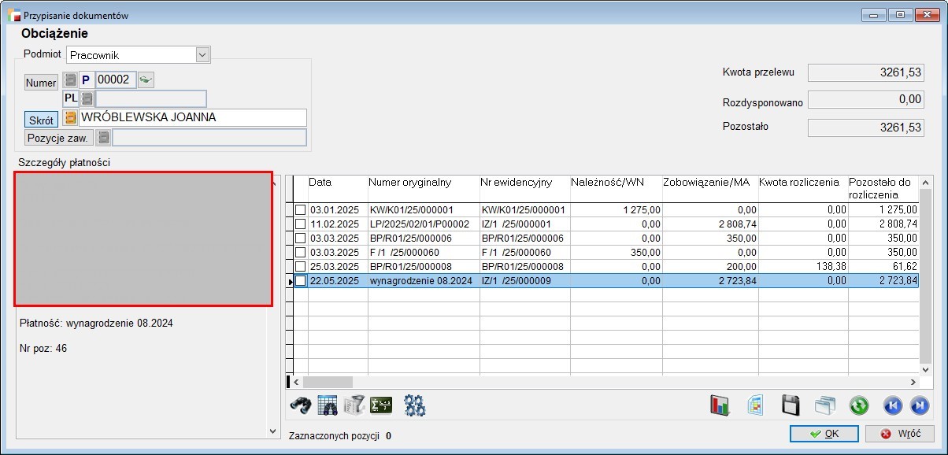
Task: Select the date cell 03.01.2025
Action: click(x=337, y=210)
